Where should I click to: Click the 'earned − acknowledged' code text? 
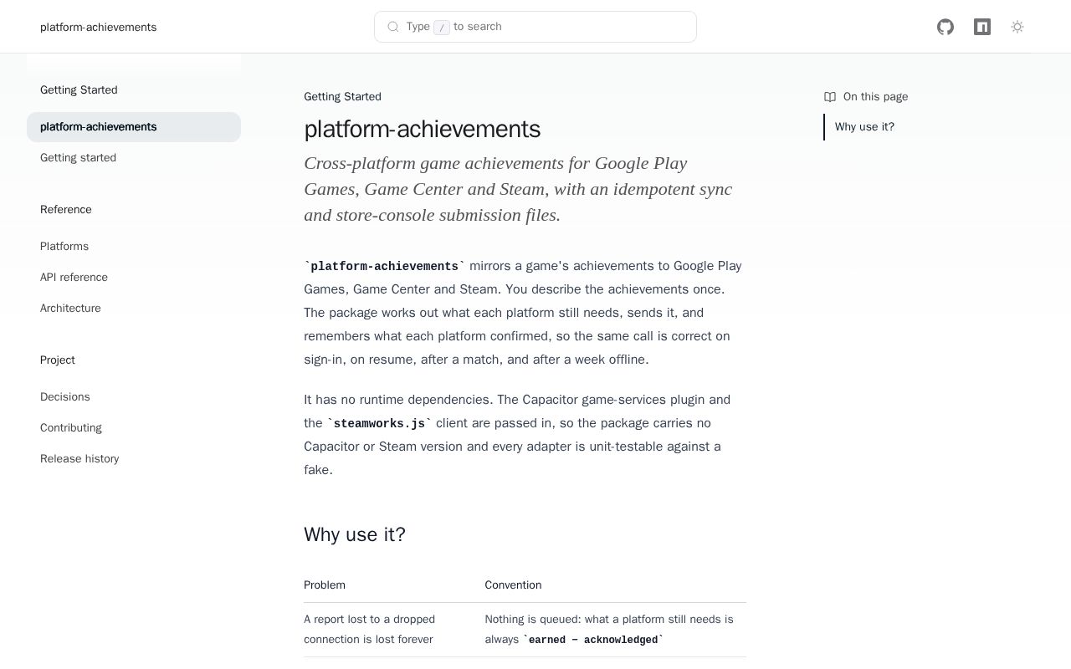point(593,640)
